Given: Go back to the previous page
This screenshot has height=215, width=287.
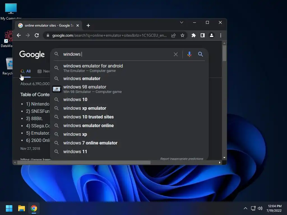Looking at the screenshot, I should (x=19, y=35).
